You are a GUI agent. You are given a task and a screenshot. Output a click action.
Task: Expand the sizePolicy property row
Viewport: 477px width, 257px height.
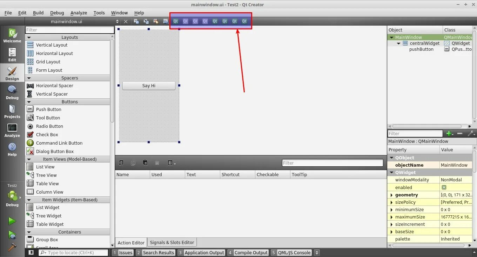(x=392, y=202)
